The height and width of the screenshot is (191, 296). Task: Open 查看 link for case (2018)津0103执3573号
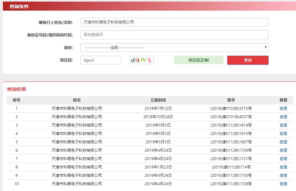(x=283, y=108)
